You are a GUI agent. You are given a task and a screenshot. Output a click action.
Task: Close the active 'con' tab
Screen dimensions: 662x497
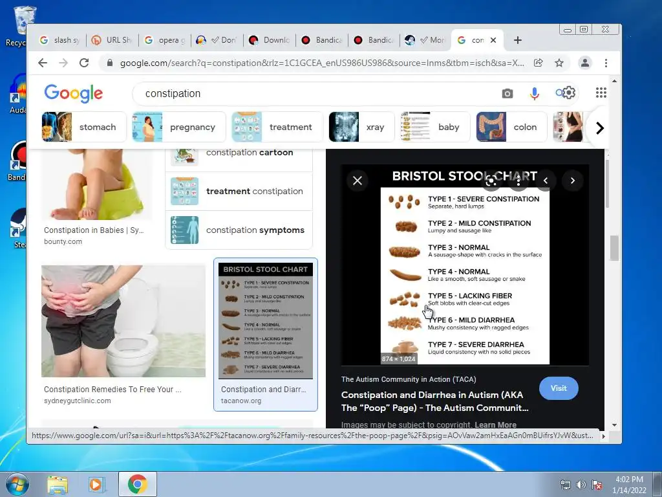(x=493, y=40)
